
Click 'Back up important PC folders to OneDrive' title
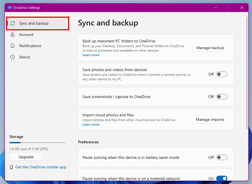pos(119,41)
